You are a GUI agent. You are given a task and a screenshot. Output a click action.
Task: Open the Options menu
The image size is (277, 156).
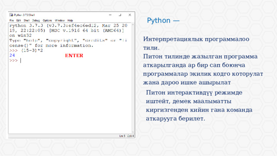click(47, 20)
